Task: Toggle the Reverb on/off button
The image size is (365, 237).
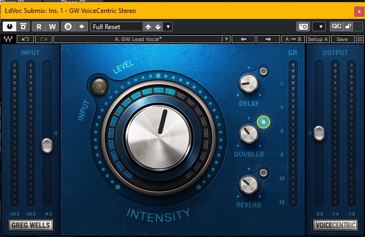Action: click(263, 173)
